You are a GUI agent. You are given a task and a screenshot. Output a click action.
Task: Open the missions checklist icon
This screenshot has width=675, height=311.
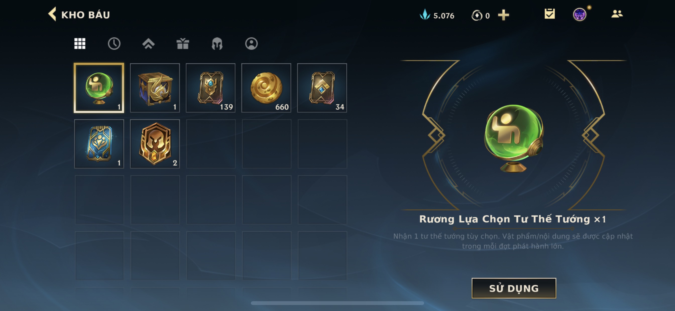pos(549,14)
